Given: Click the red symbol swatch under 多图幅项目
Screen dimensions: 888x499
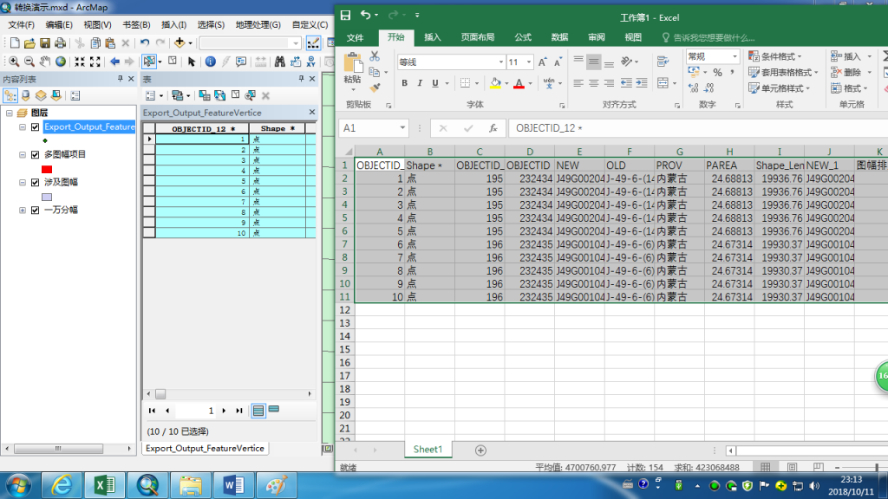Looking at the screenshot, I should pyautogui.click(x=47, y=169).
